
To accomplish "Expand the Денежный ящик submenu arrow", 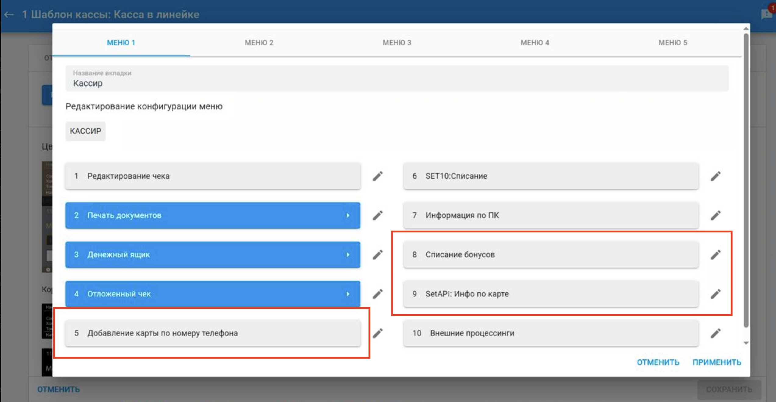I will tap(348, 255).
